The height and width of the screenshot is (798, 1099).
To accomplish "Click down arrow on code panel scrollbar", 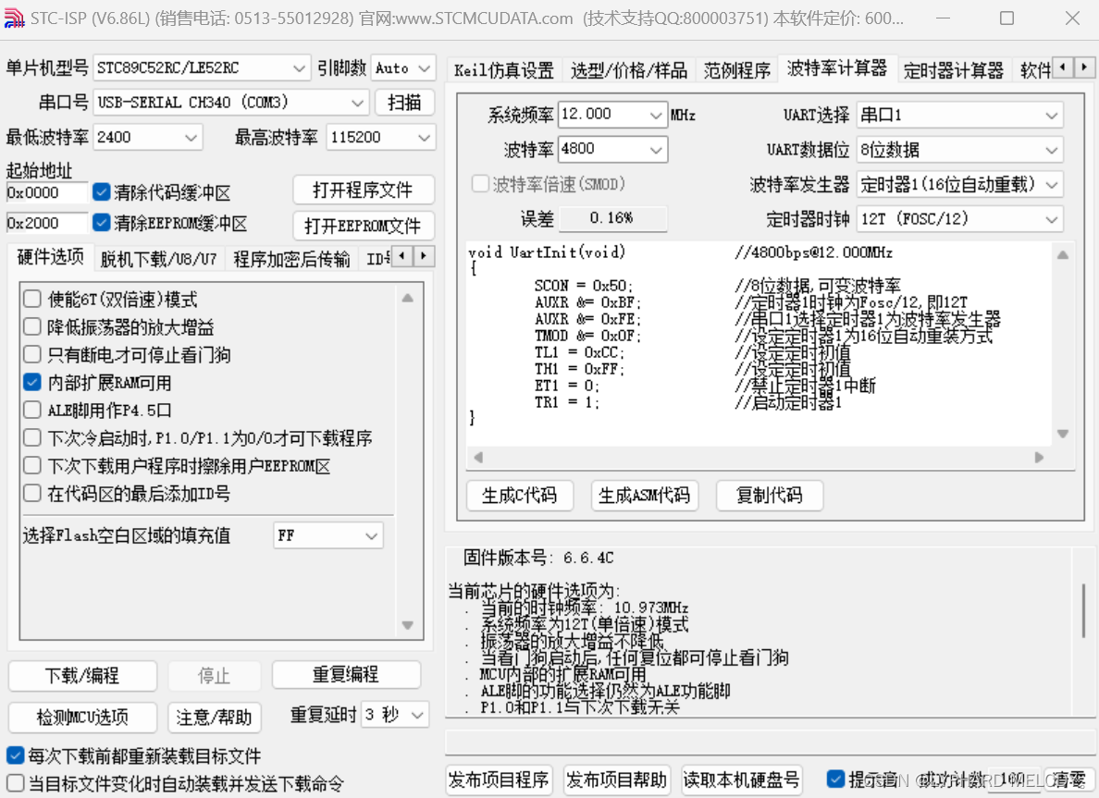I will [1062, 433].
